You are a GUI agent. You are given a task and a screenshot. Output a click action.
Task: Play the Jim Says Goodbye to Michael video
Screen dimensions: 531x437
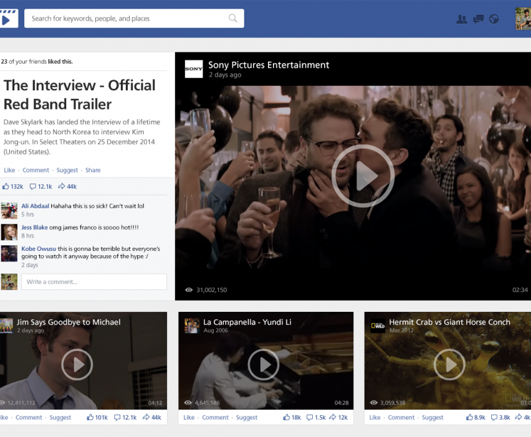coord(77,364)
